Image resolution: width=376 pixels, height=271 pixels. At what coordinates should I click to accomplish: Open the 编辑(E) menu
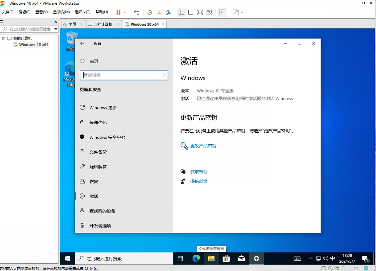(25, 12)
